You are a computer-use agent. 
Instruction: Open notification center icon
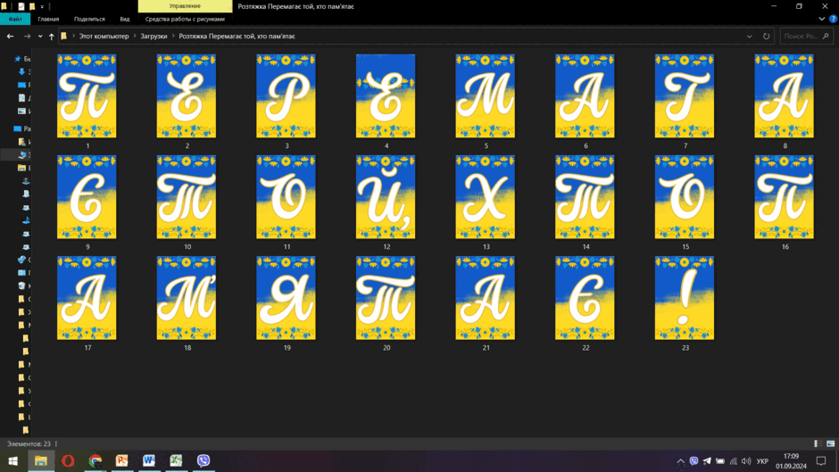821,461
